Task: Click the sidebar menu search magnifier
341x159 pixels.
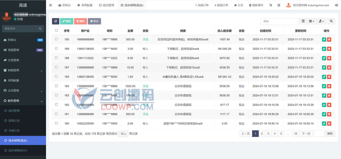Action: pos(40,29)
